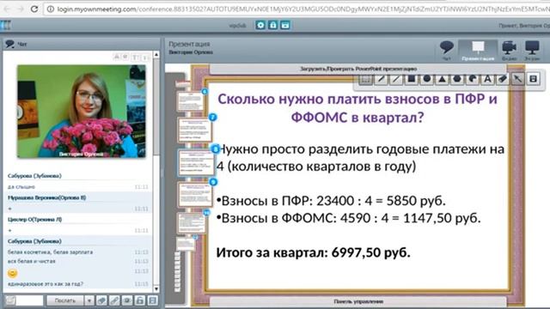Click the smiley emoji in chat message
Image resolution: width=550 pixels, height=309 pixels.
tap(12, 273)
